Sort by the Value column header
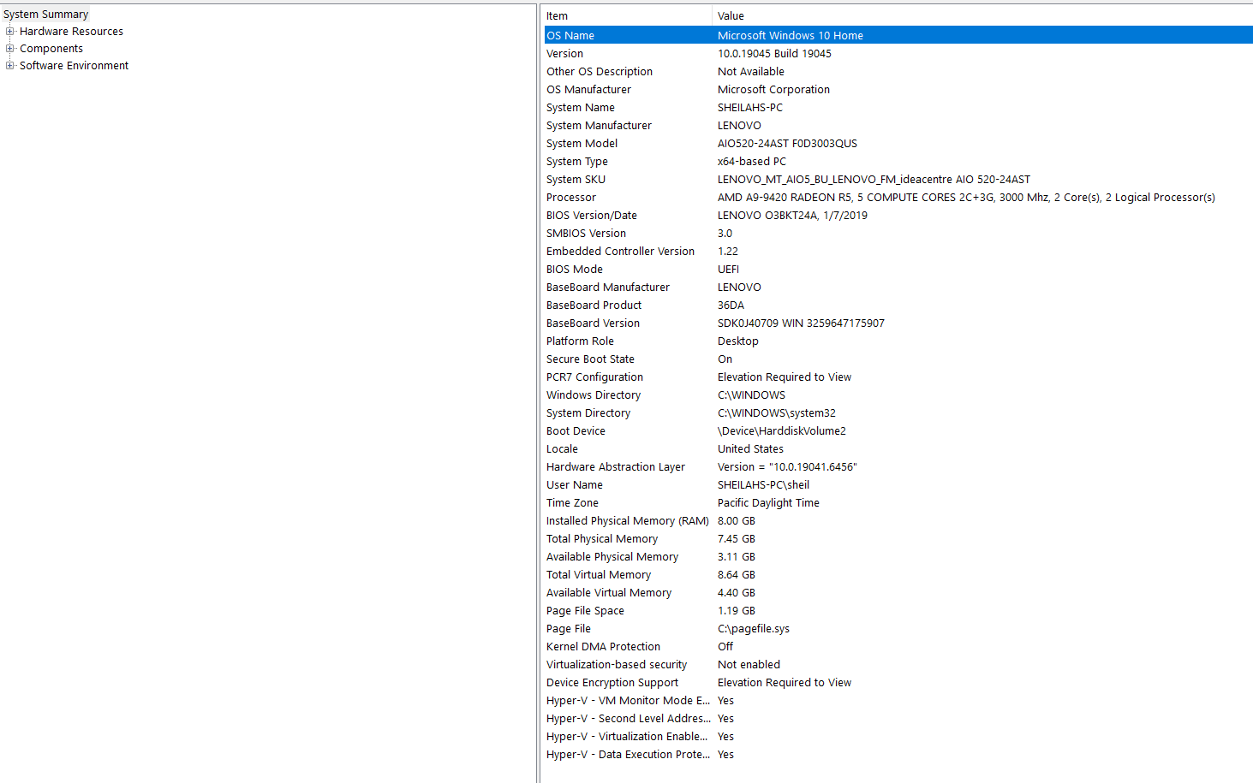The height and width of the screenshot is (783, 1253). [982, 15]
